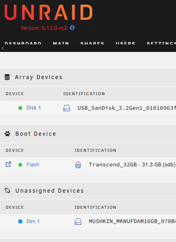Select the Boot Device heading
The width and height of the screenshot is (176, 242).
pos(35,134)
